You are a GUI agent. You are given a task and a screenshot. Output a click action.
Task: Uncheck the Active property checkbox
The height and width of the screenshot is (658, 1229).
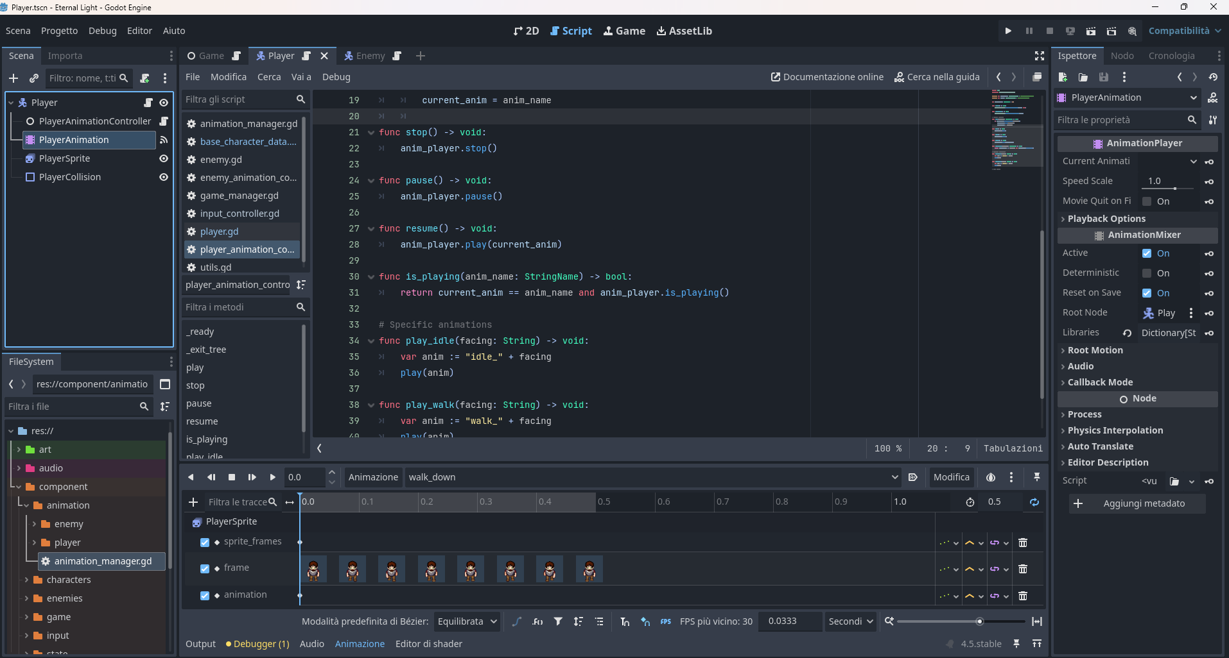[x=1147, y=253]
